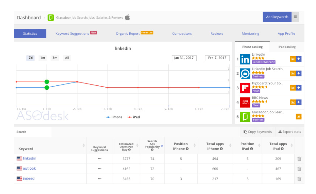The width and height of the screenshot is (316, 194).
Task: Open the chart for BBC News
Action: point(293,102)
